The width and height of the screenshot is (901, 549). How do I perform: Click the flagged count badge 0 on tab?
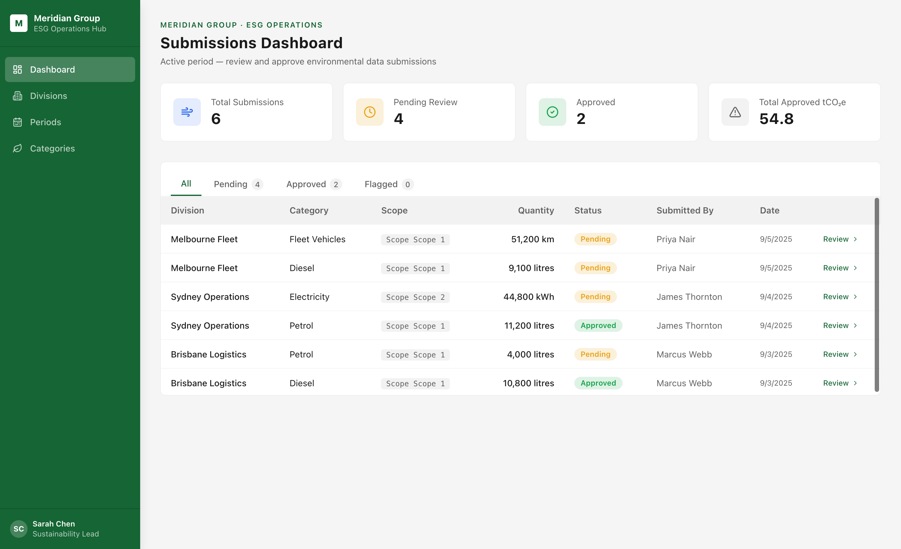tap(408, 184)
